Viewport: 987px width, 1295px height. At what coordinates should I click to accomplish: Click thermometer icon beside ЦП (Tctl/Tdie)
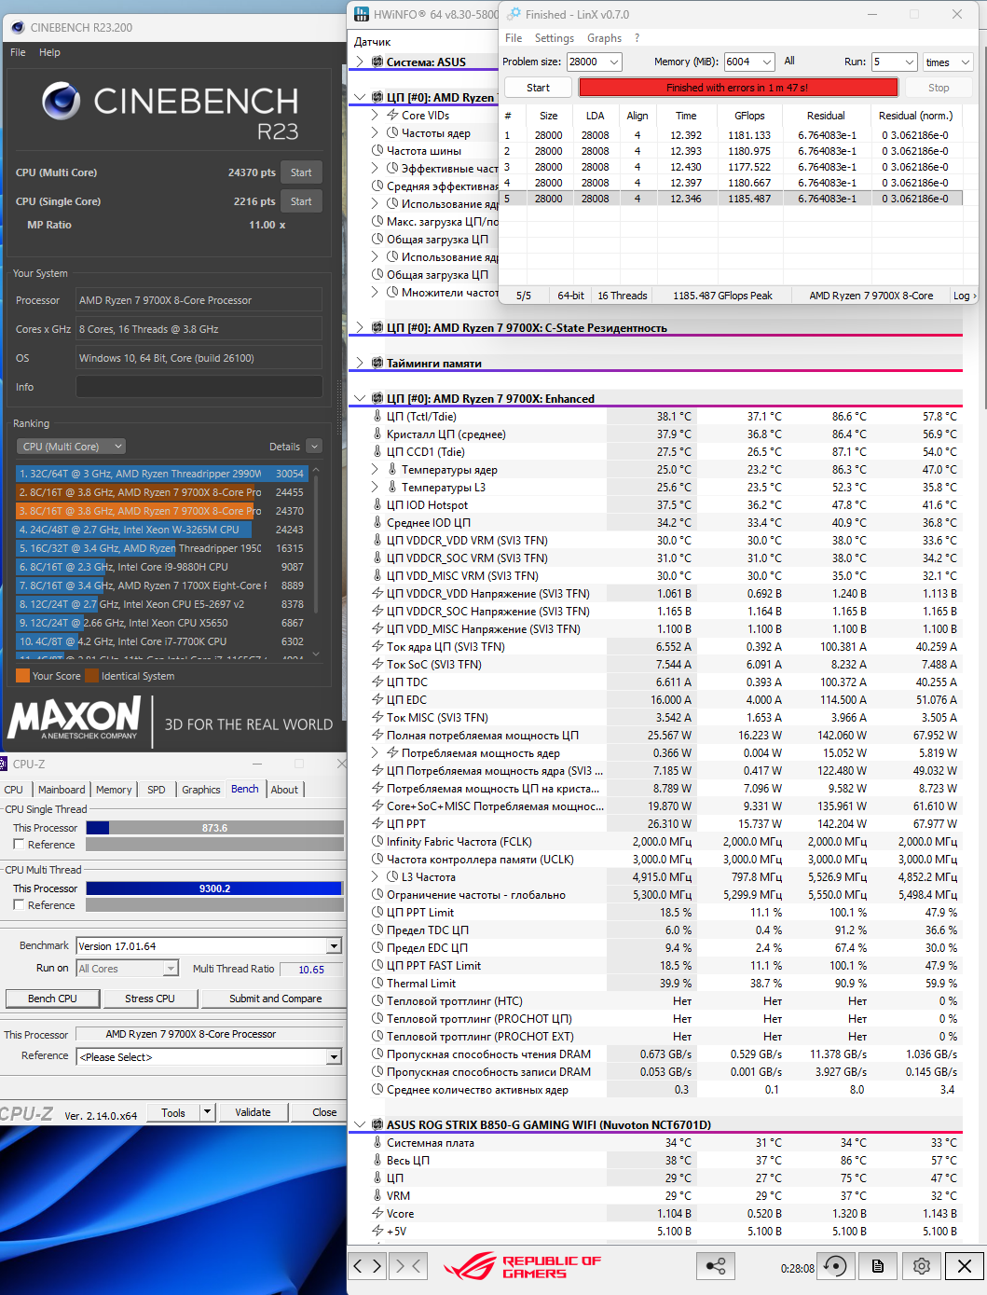[377, 417]
